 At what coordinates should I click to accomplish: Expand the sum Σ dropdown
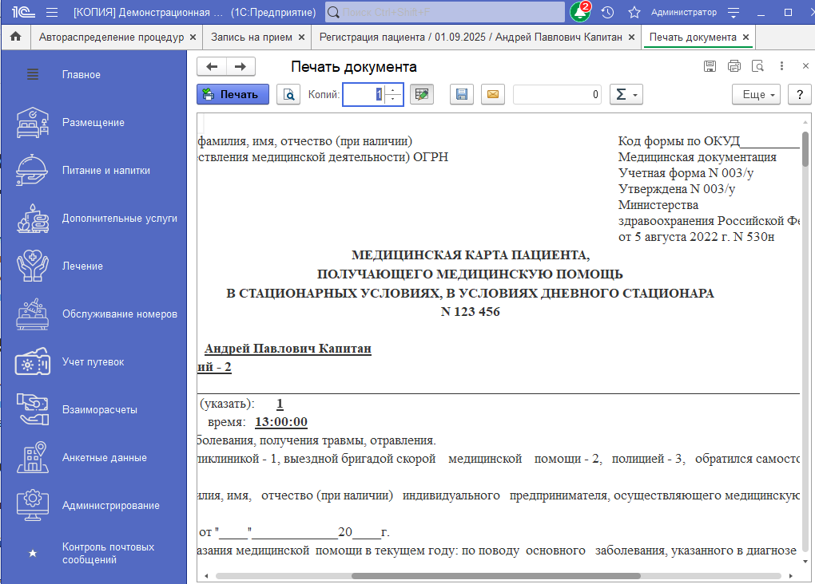click(x=626, y=94)
